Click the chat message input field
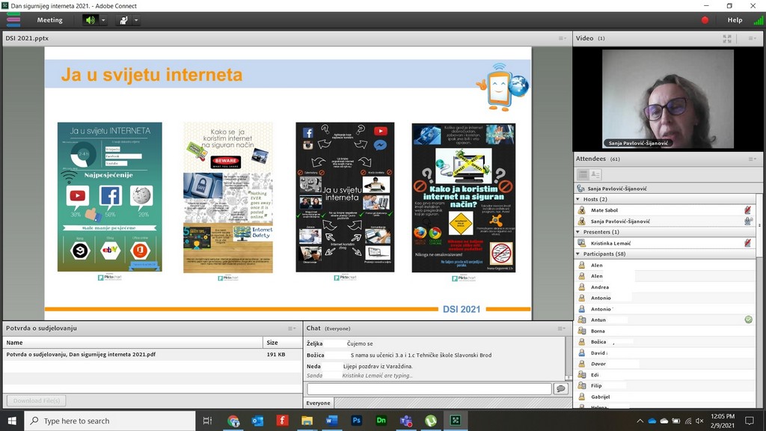This screenshot has height=431, width=766. (x=429, y=389)
